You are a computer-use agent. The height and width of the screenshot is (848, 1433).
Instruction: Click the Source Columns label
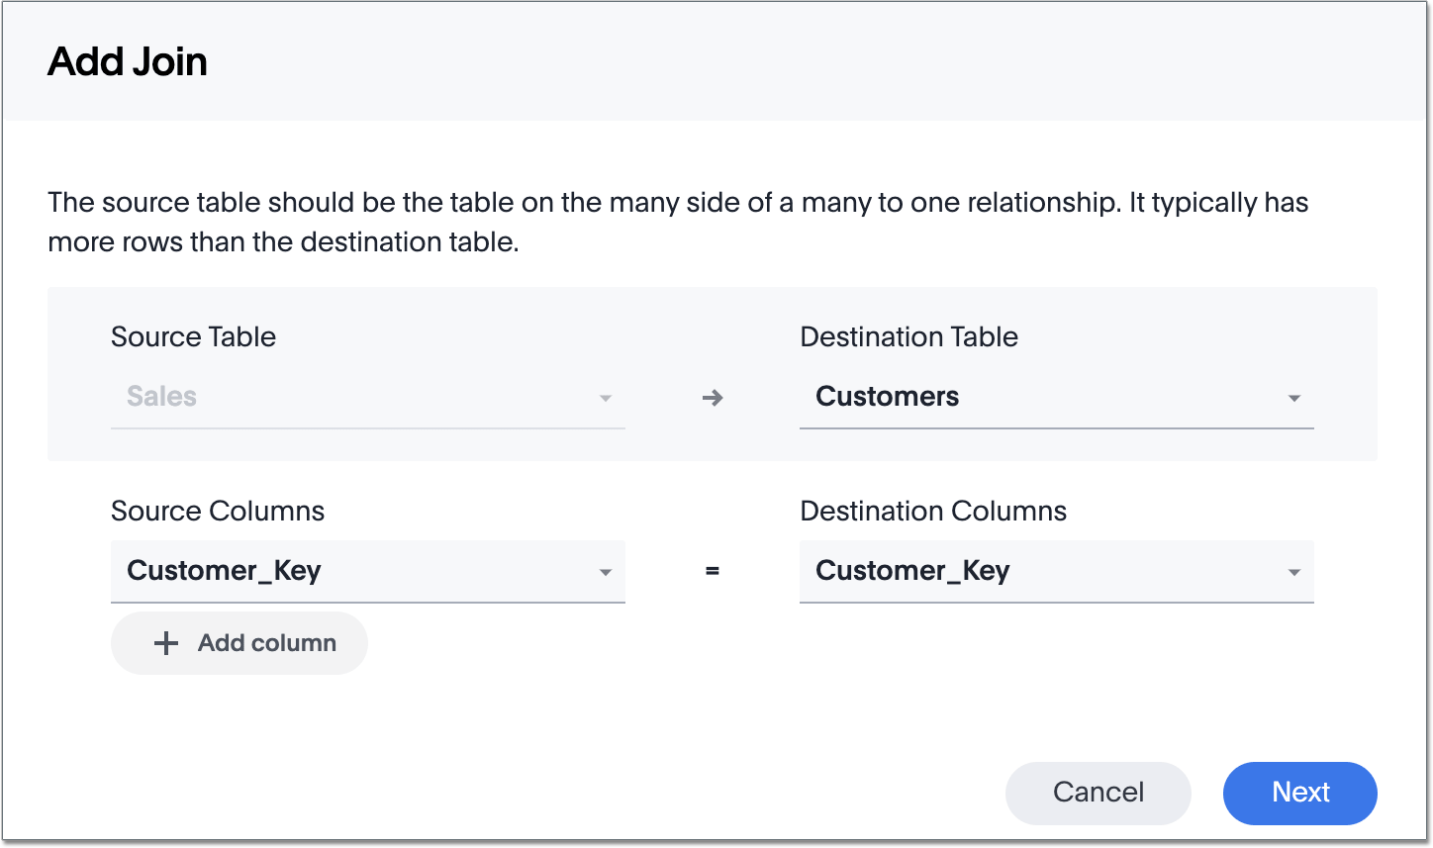[x=218, y=512]
